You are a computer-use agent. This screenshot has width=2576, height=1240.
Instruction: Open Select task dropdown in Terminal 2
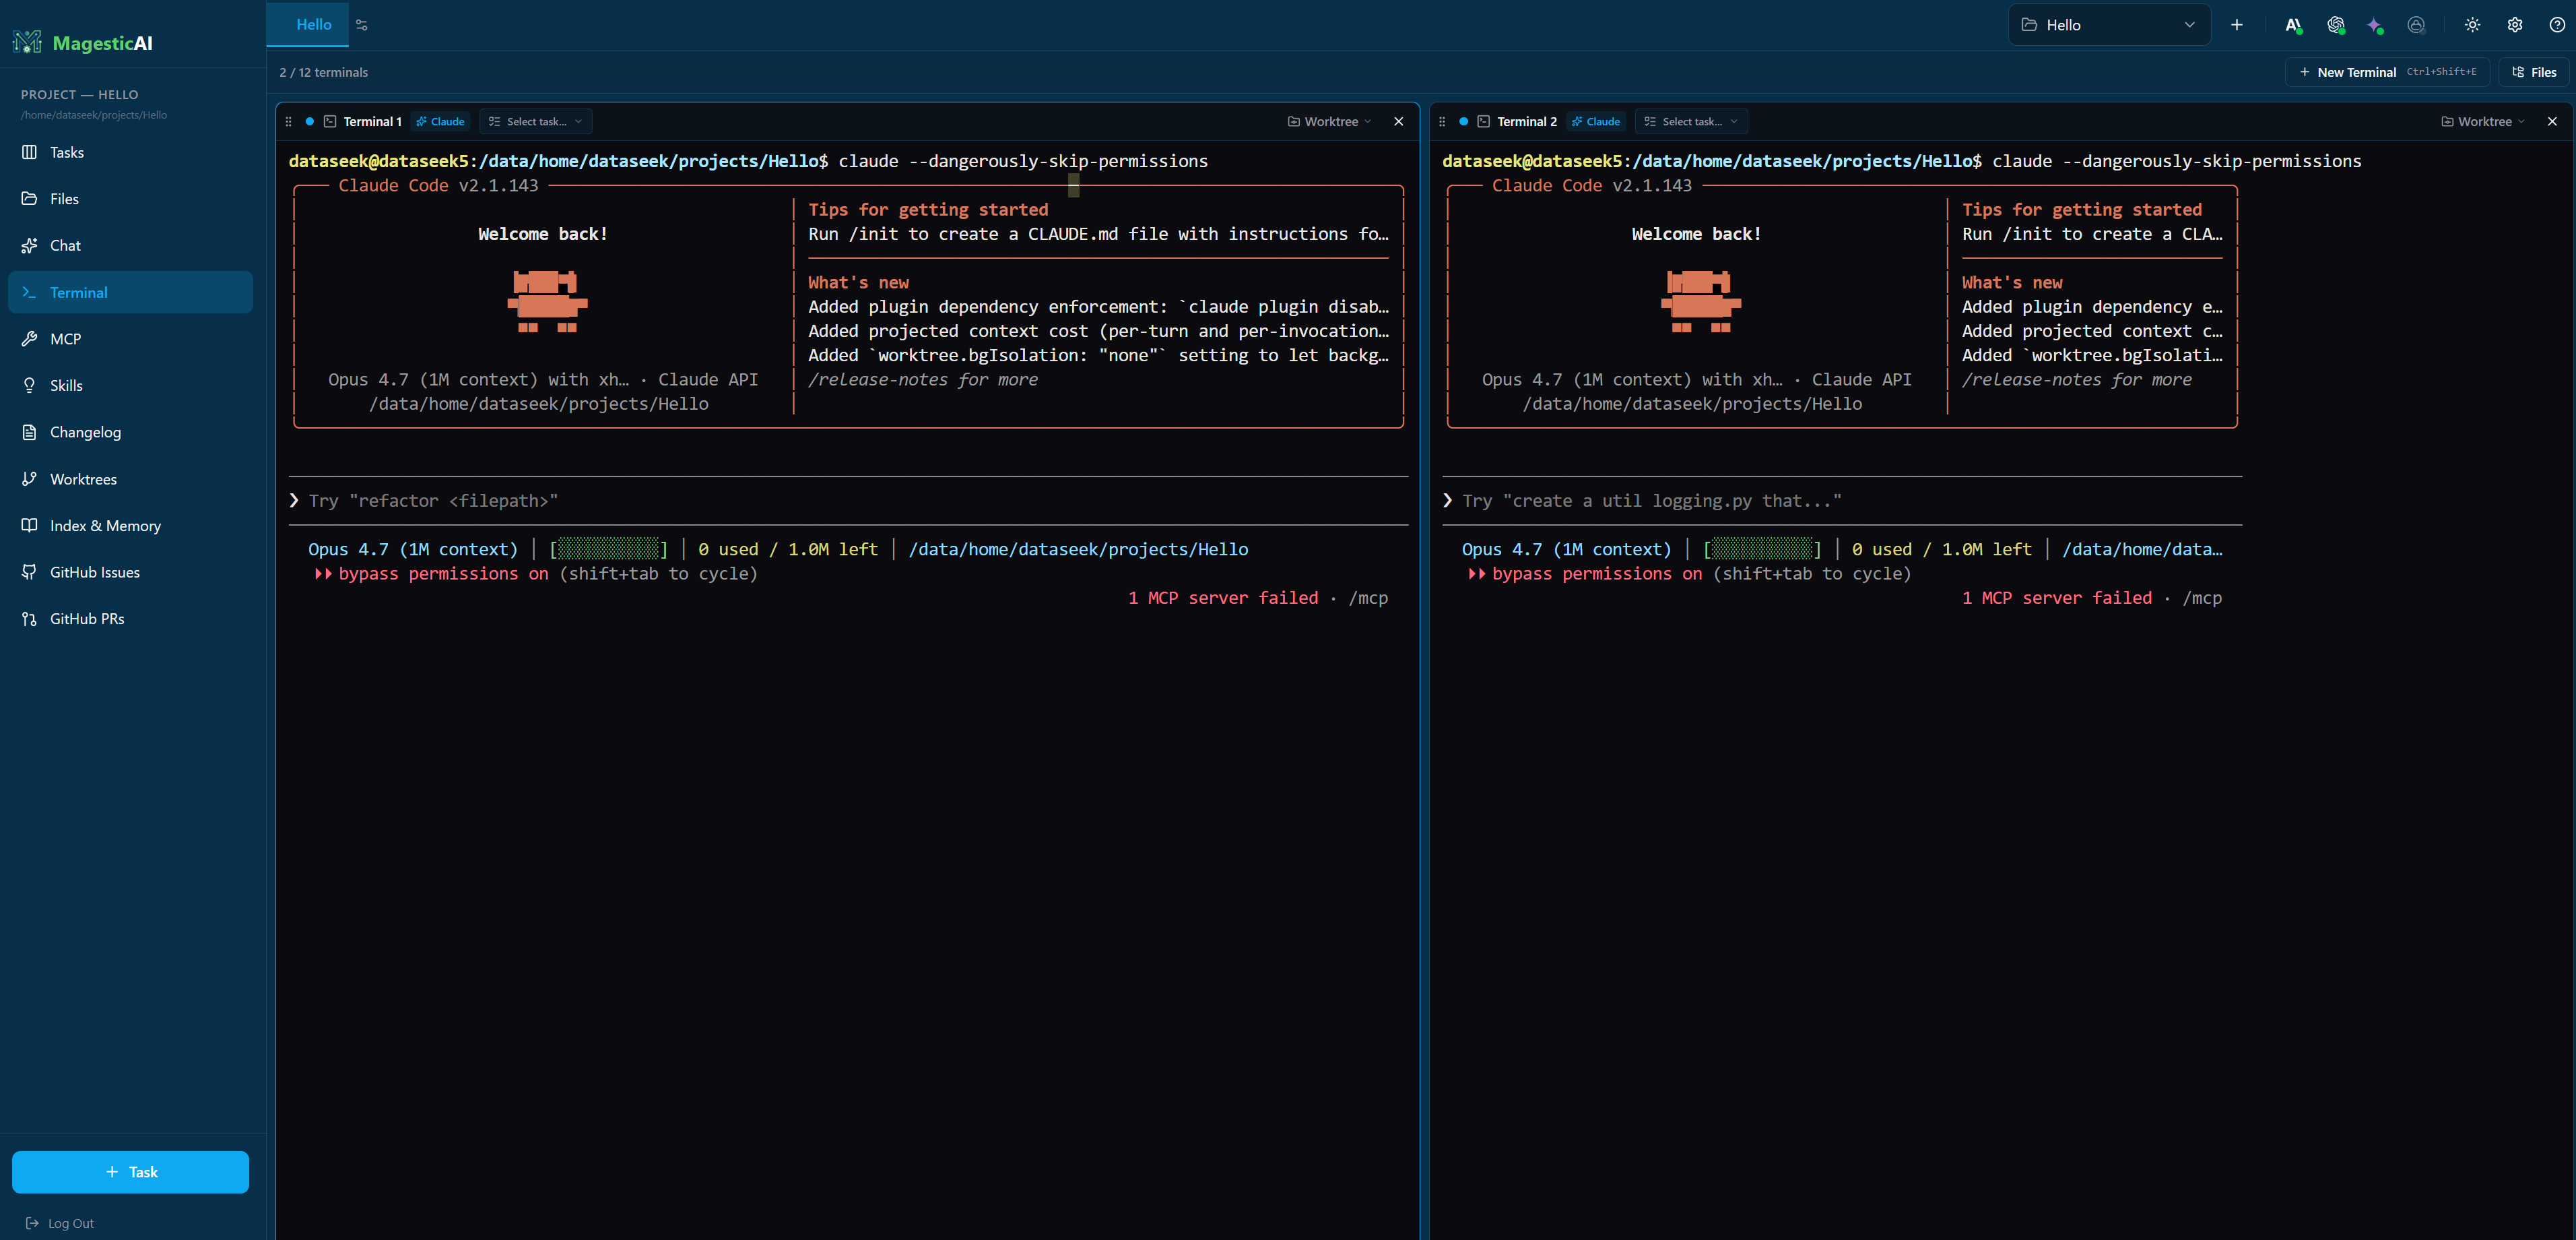point(1691,121)
